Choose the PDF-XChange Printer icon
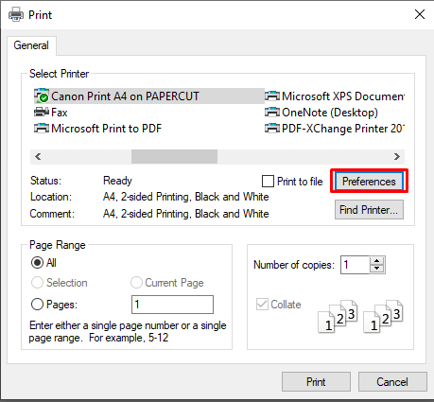 [x=272, y=128]
